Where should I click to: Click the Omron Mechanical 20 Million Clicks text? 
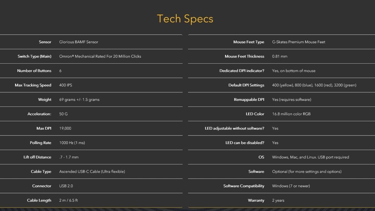(100, 56)
